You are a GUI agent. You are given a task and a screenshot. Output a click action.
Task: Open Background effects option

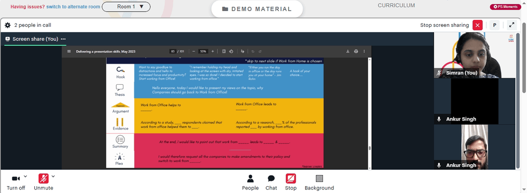[x=319, y=182]
